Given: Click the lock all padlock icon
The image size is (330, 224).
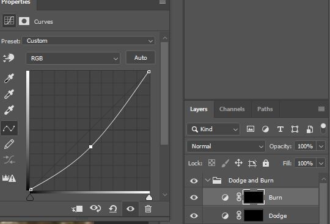Looking at the screenshot, I should 266,163.
